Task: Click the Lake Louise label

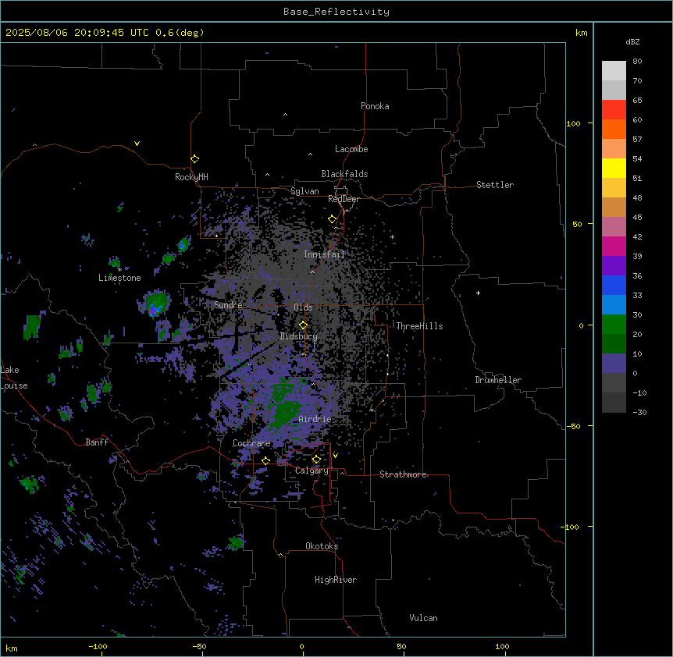Action: point(14,378)
